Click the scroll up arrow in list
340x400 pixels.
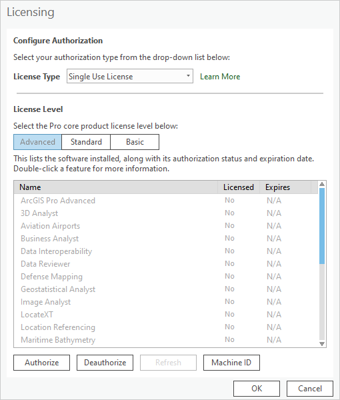click(x=322, y=184)
